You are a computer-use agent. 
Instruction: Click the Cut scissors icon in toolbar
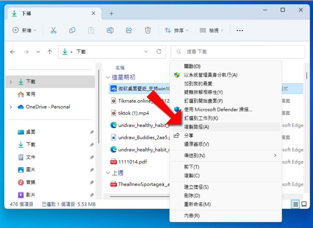pyautogui.click(x=53, y=31)
